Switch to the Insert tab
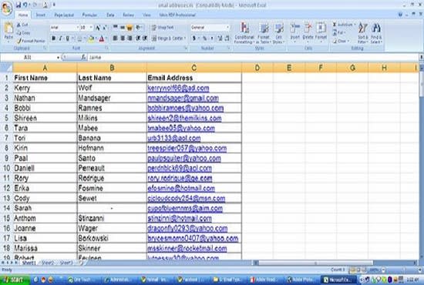The width and height of the screenshot is (424, 285). [41, 15]
